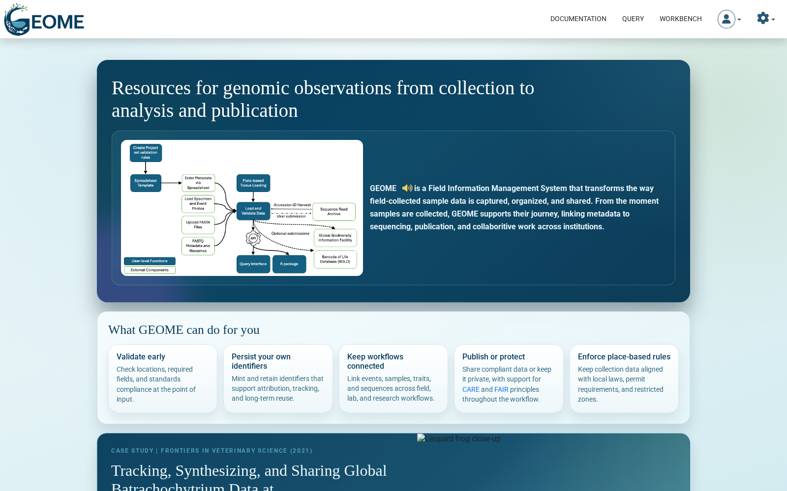Click the GEOME logo
This screenshot has width=787, height=491.
tap(44, 20)
